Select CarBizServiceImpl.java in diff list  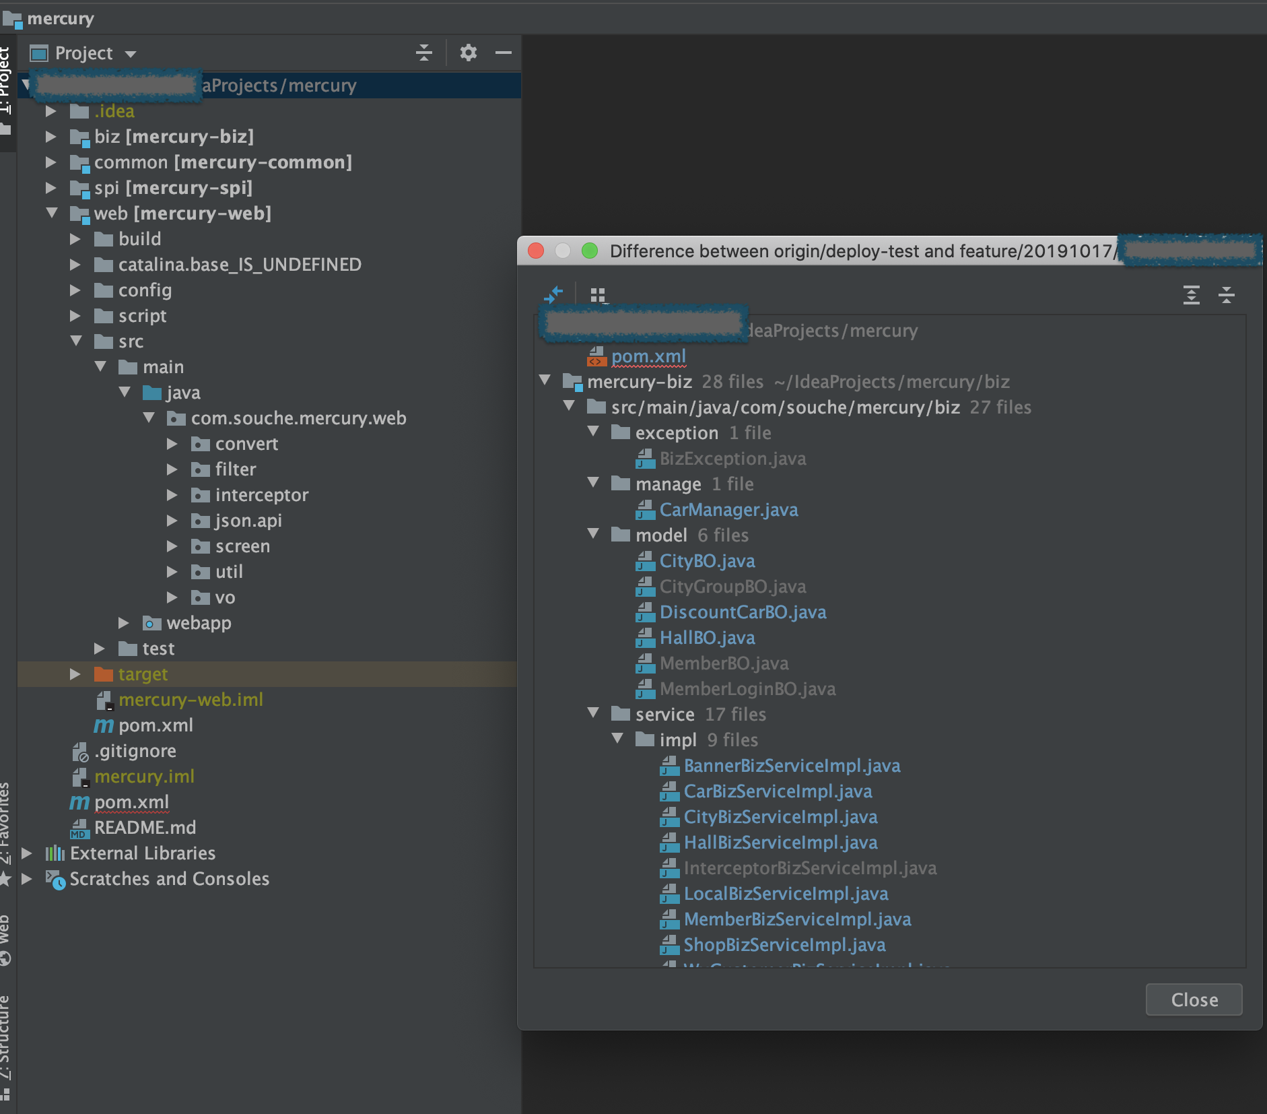tap(778, 791)
